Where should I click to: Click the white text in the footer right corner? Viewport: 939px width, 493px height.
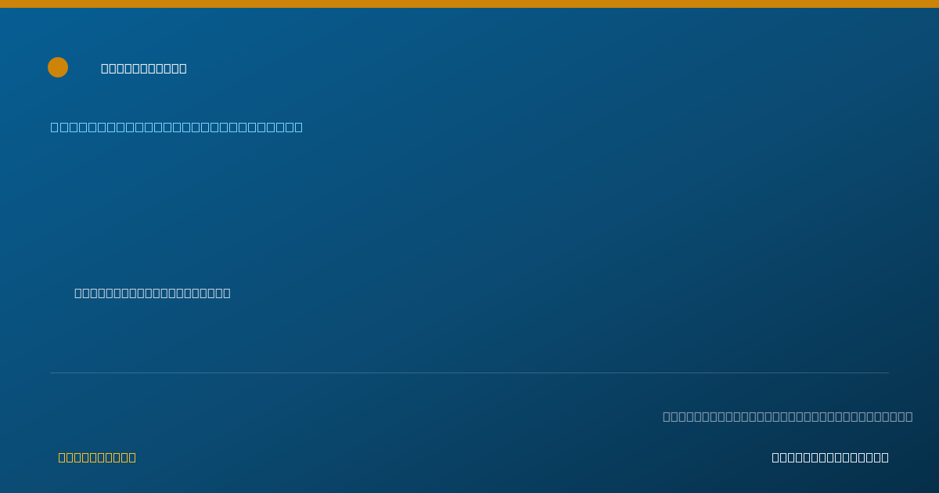point(830,457)
